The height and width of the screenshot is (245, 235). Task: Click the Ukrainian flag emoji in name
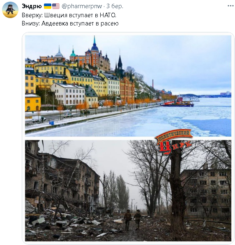point(48,6)
